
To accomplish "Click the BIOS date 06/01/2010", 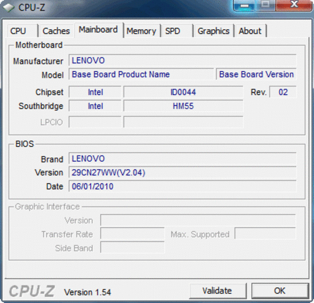I will [182, 186].
